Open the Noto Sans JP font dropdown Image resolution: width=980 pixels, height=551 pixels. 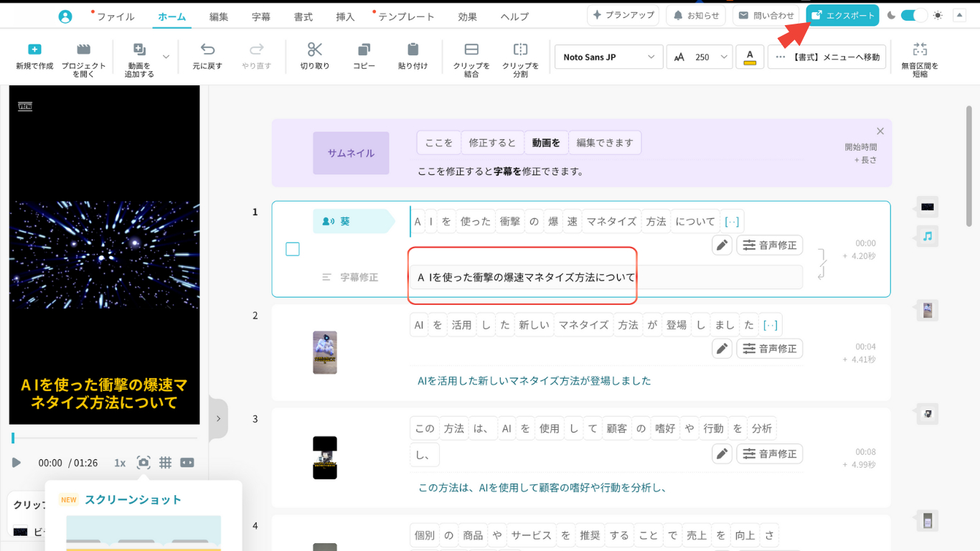pyautogui.click(x=608, y=57)
